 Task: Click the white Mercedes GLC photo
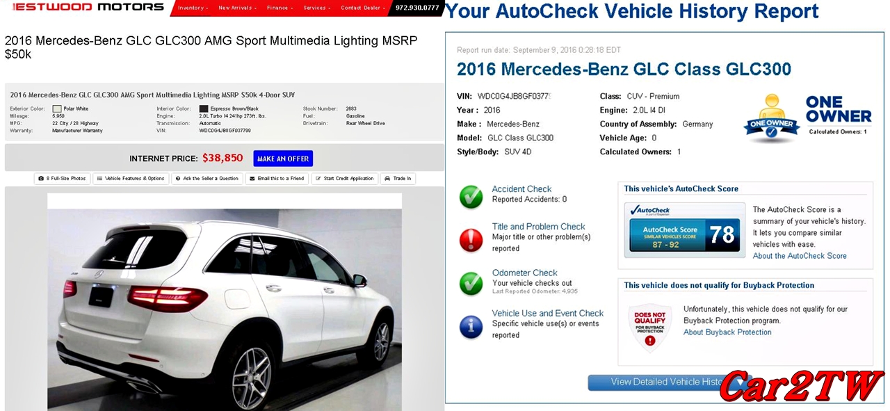click(x=225, y=302)
